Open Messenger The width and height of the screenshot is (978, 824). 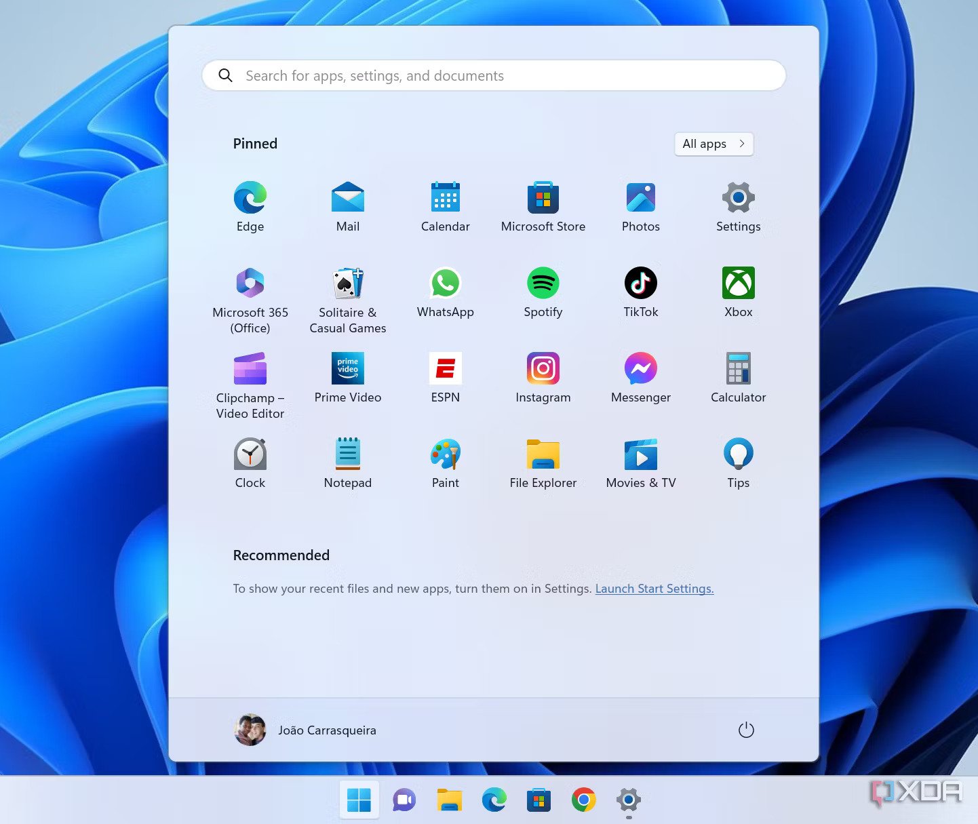(x=641, y=378)
